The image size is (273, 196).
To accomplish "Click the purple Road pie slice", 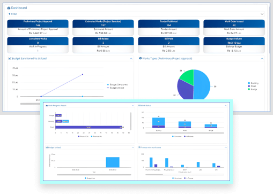I will tap(185, 90).
